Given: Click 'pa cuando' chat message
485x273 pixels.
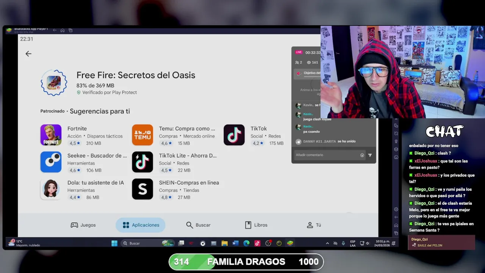Looking at the screenshot, I should (x=311, y=132).
